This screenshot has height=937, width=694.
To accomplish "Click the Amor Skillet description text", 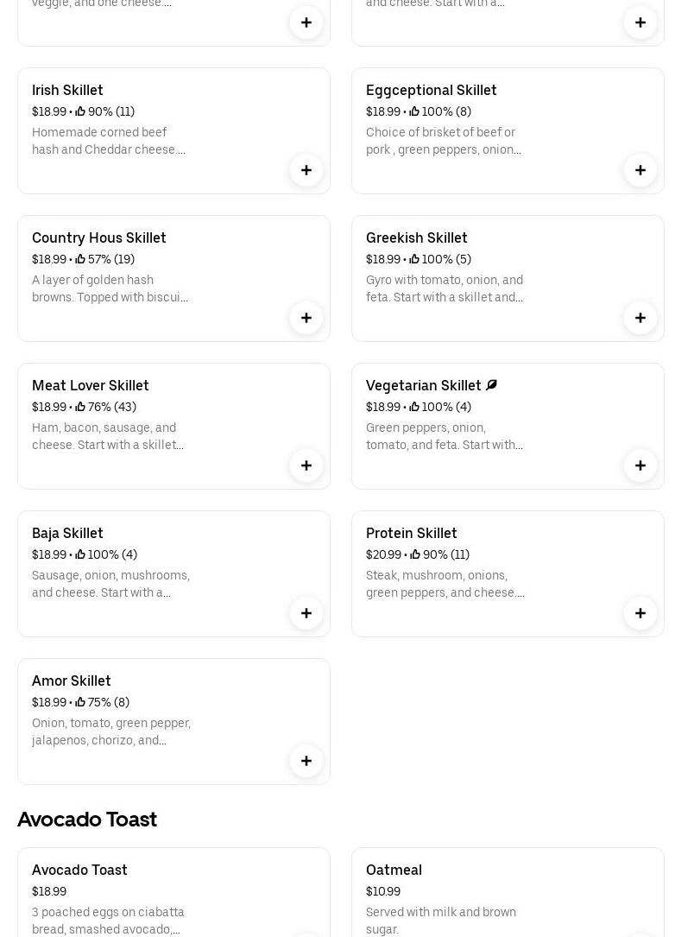I will (111, 731).
